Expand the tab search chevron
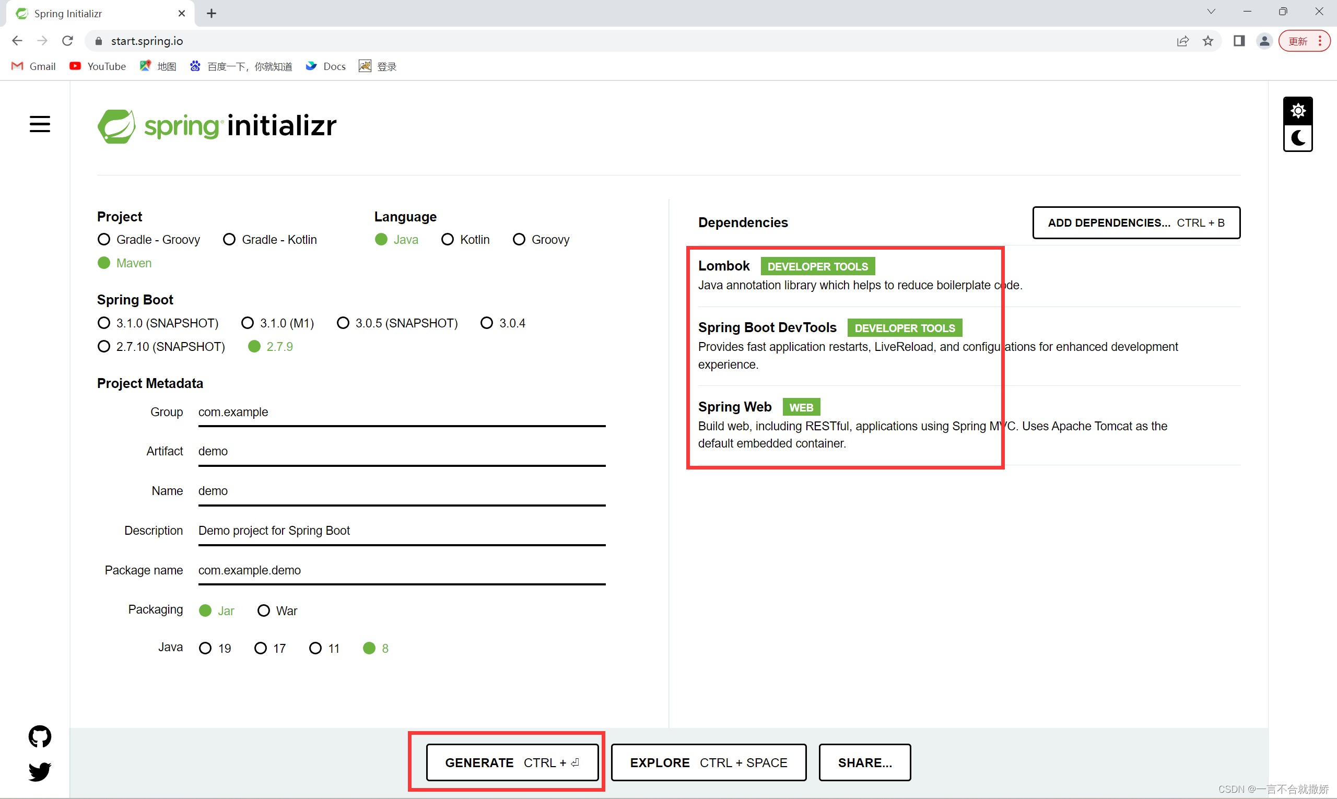The height and width of the screenshot is (799, 1337). pos(1211,12)
